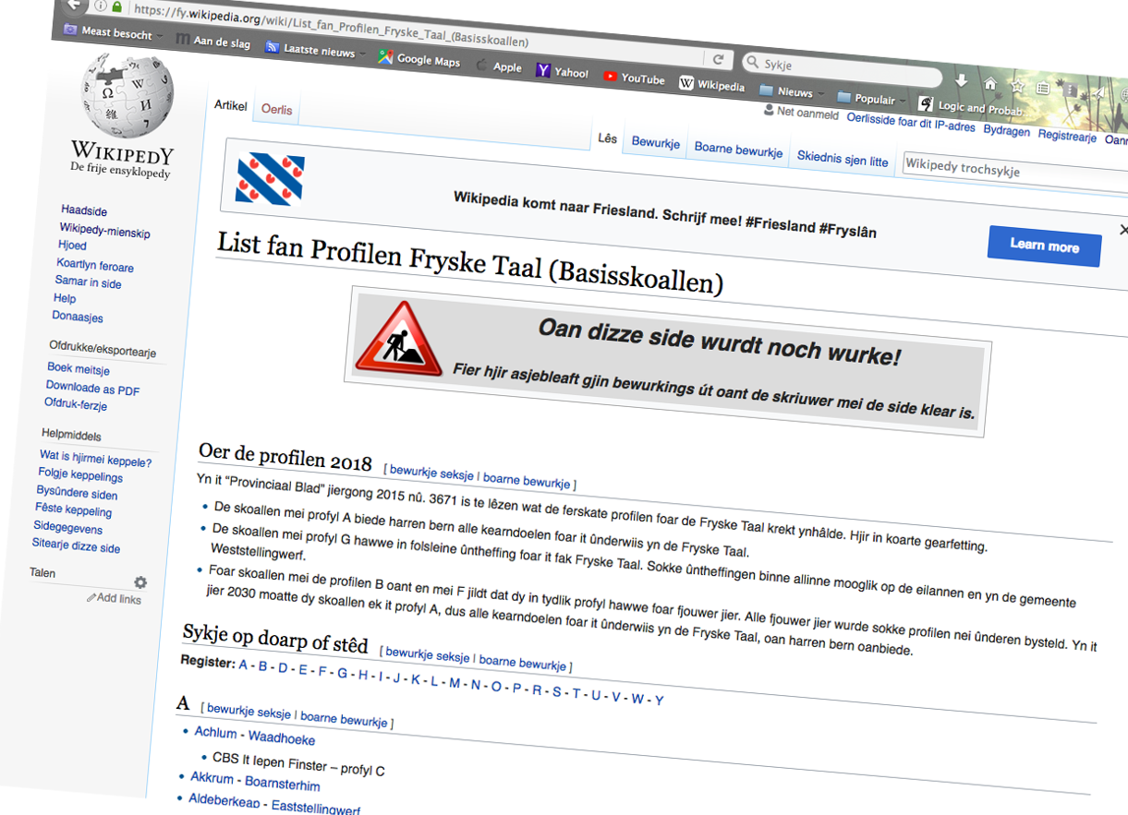Open Ofdruk-ferzje link
The height and width of the screenshot is (815, 1128).
[x=76, y=404]
